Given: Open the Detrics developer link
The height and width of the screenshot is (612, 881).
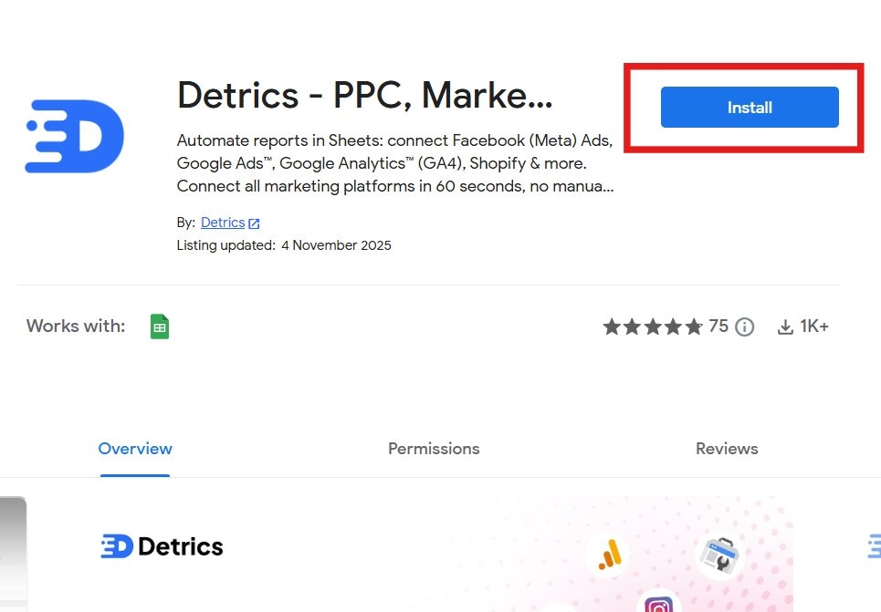Looking at the screenshot, I should 222,222.
